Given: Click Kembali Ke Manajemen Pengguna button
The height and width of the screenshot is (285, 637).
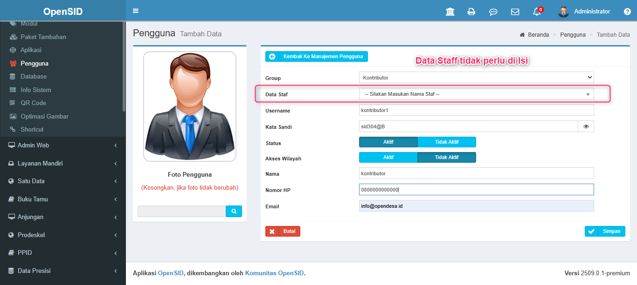Looking at the screenshot, I should click(317, 56).
